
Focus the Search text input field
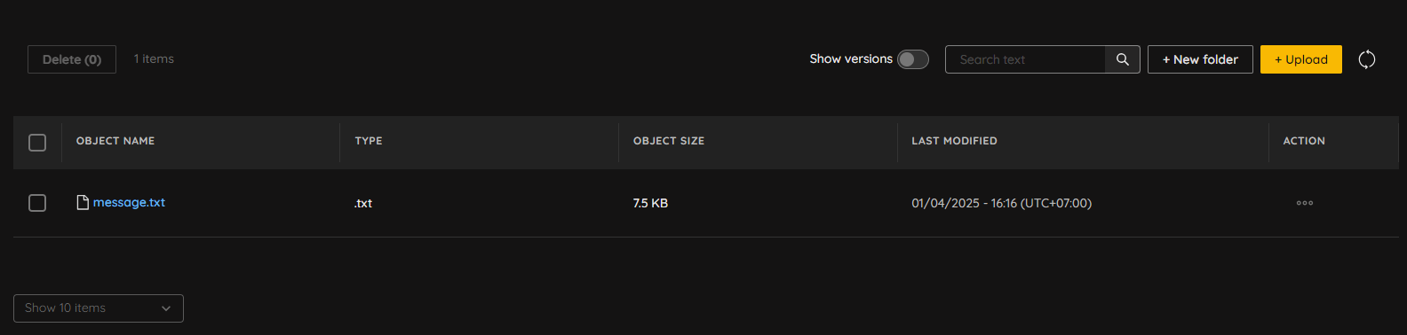tap(1025, 59)
